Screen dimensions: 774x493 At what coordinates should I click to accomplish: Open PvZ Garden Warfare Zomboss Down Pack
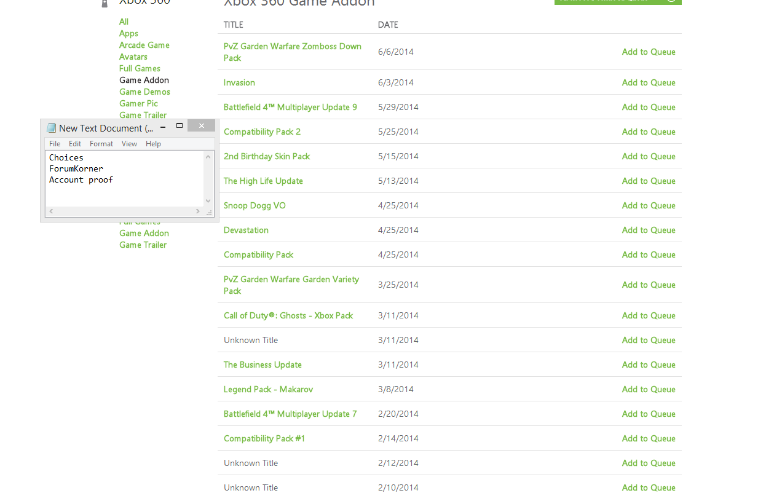(293, 52)
